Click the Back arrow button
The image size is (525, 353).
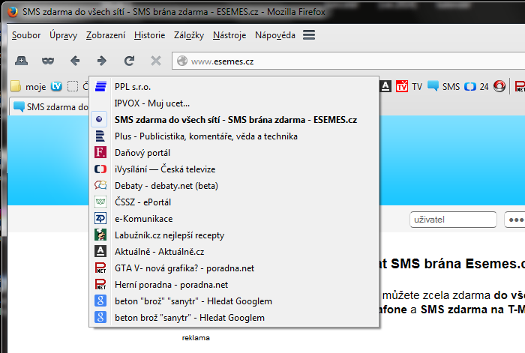tap(75, 61)
